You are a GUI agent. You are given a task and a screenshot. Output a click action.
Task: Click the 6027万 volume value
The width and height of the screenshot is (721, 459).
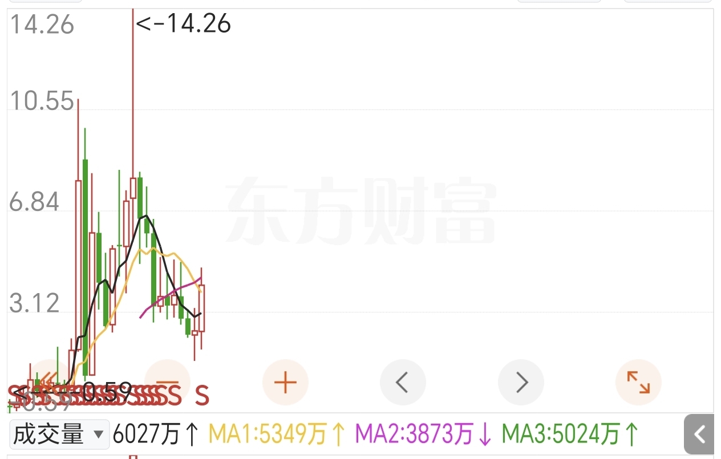[x=156, y=435]
